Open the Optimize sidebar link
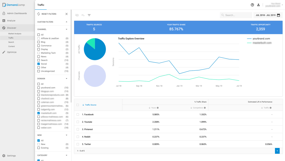 pos(12,52)
